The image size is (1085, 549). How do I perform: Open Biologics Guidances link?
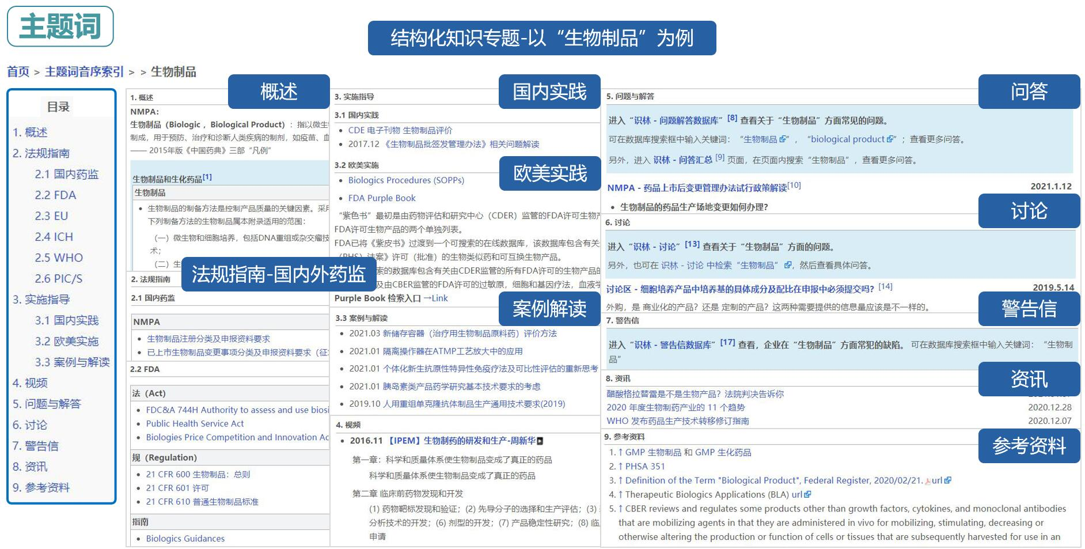click(x=185, y=539)
